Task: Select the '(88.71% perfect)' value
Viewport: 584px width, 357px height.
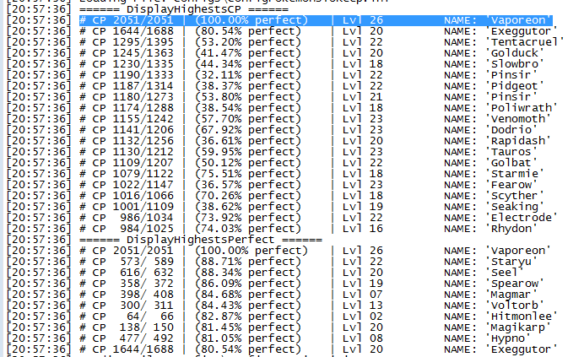Action: point(248,262)
